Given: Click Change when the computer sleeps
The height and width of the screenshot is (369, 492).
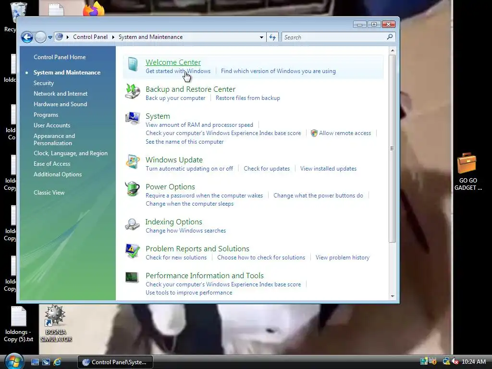Looking at the screenshot, I should click(189, 204).
